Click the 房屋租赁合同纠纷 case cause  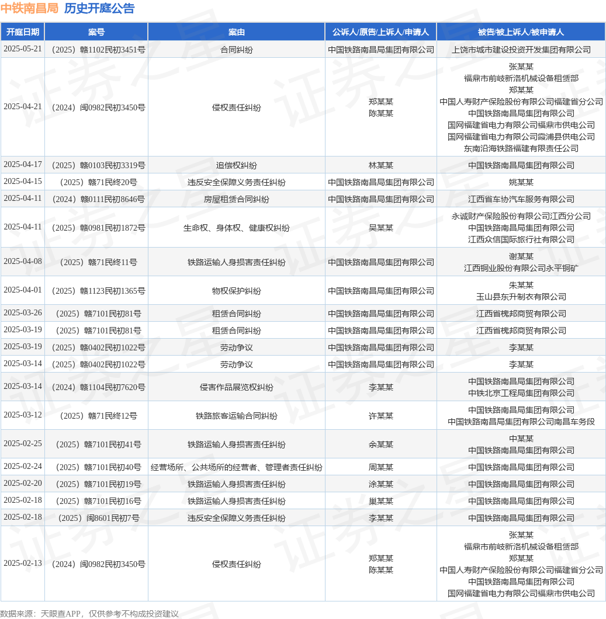click(x=237, y=199)
